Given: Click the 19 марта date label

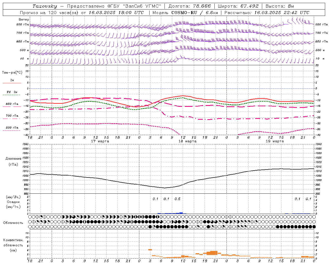Looking at the screenshot, I should click(275, 141).
